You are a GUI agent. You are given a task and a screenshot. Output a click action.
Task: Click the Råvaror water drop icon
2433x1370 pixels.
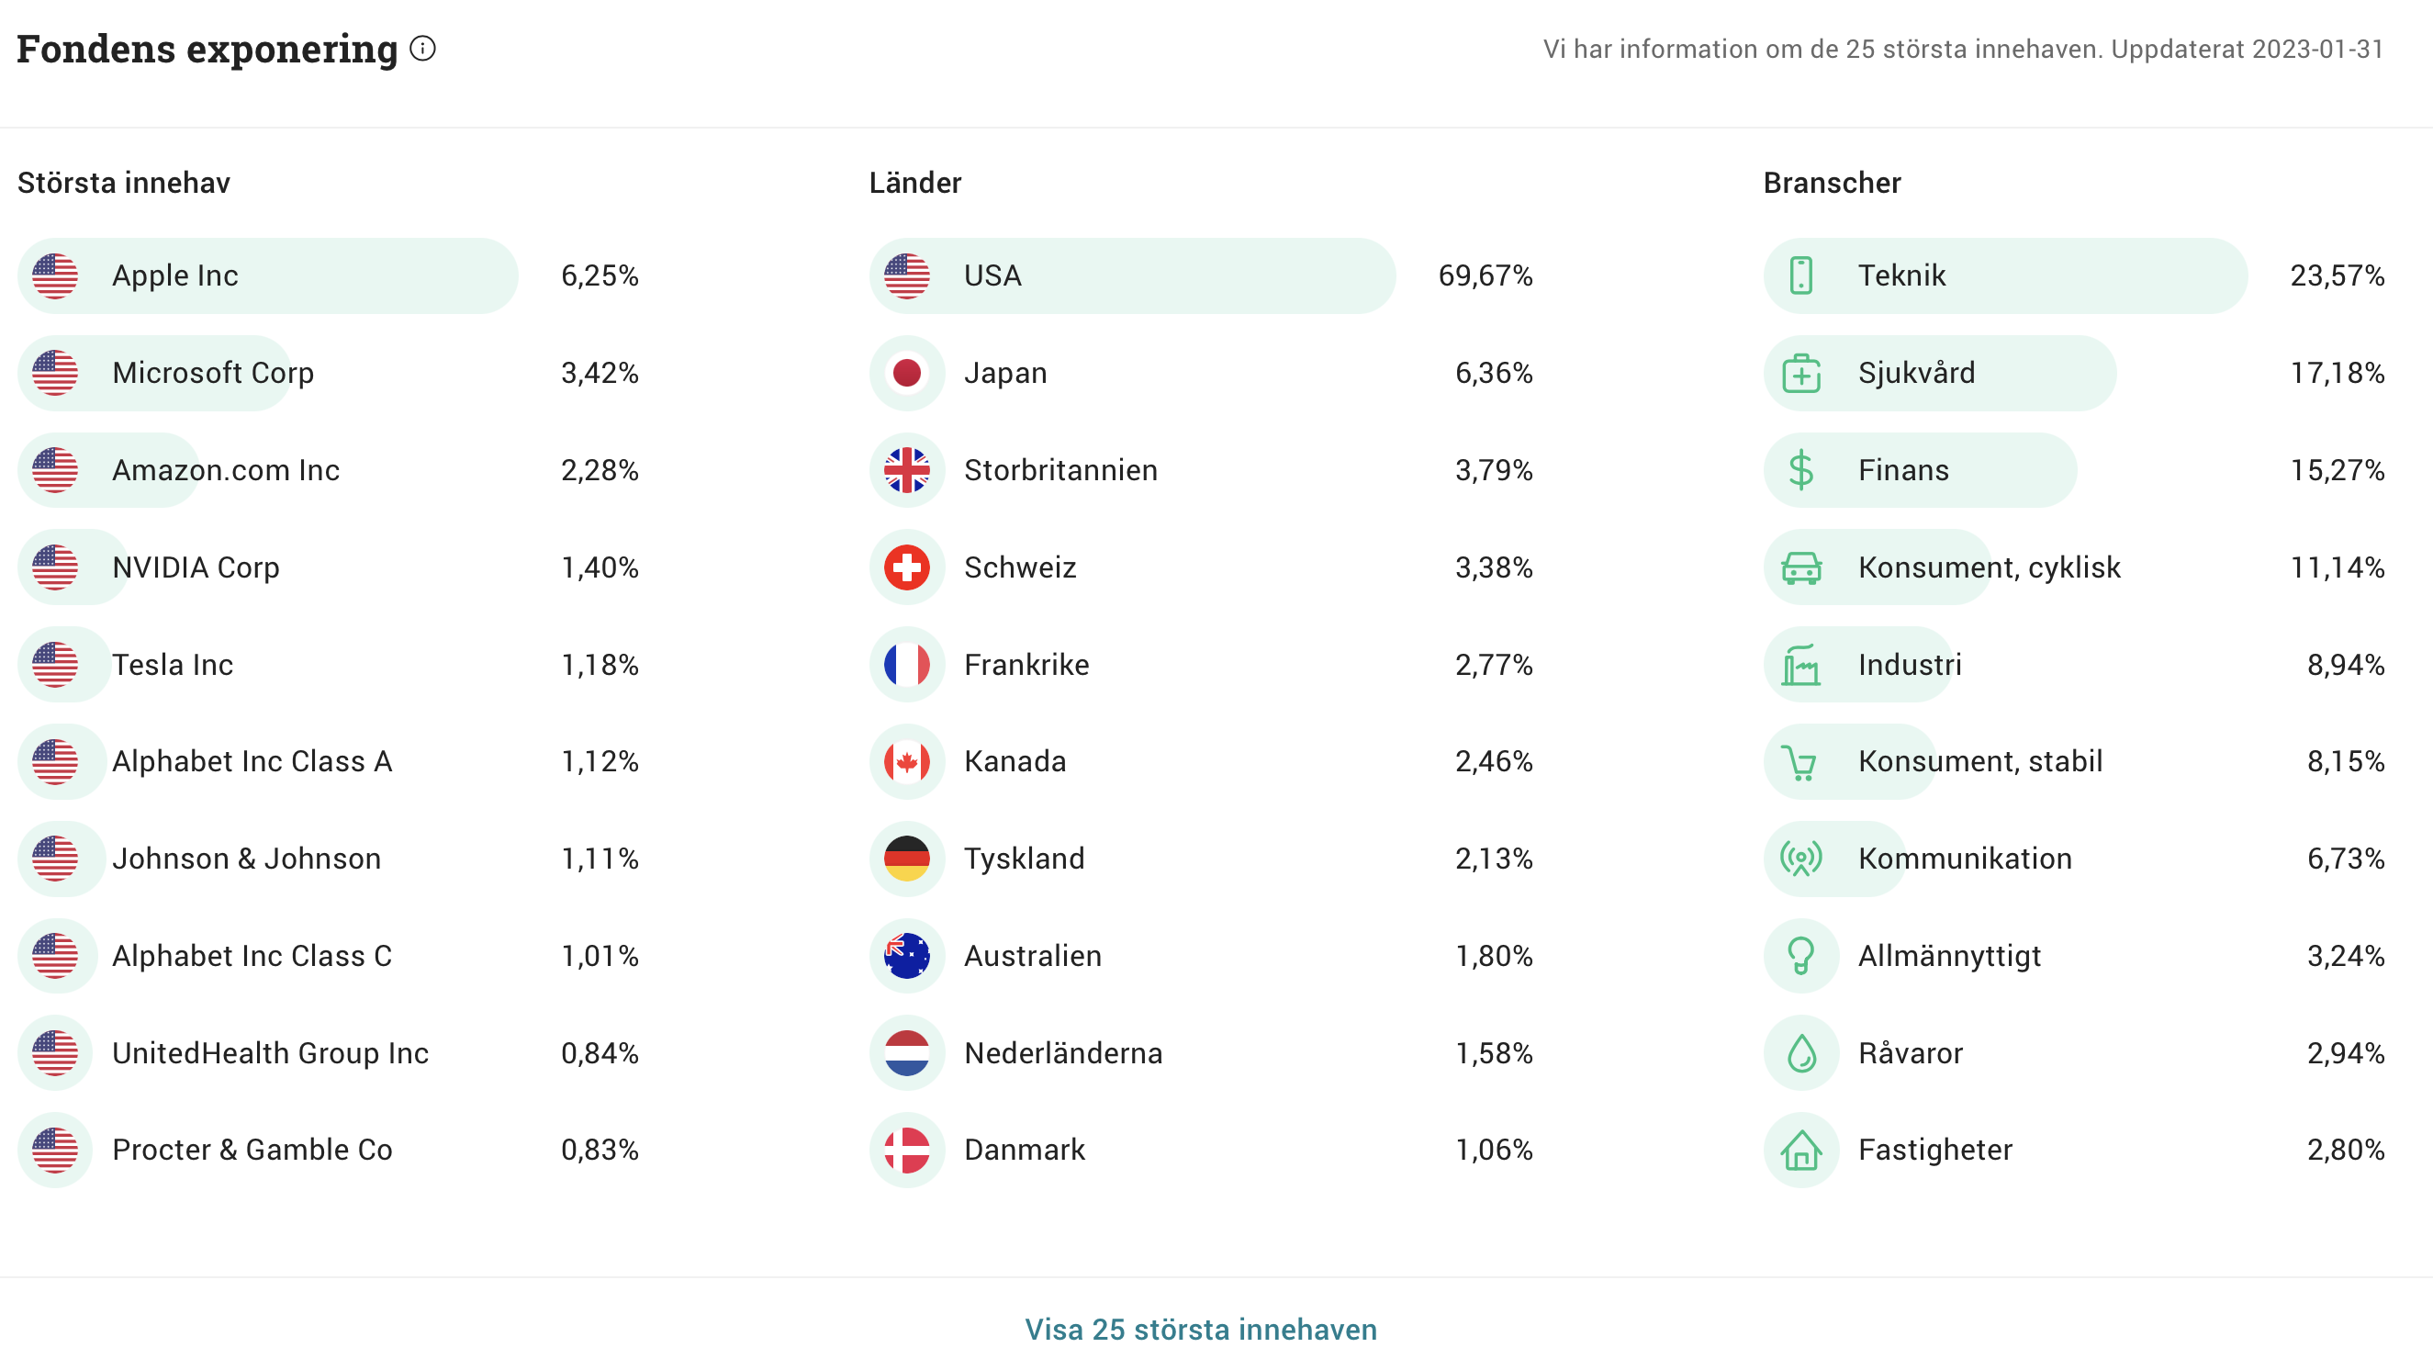tap(1801, 1053)
